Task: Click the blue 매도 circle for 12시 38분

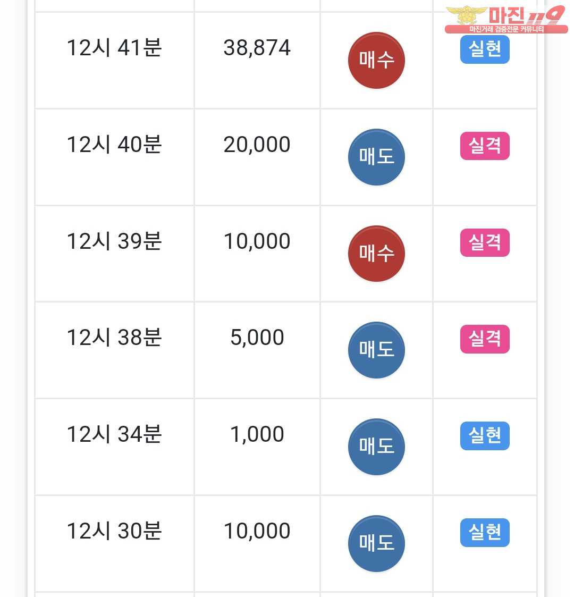Action: (x=376, y=350)
